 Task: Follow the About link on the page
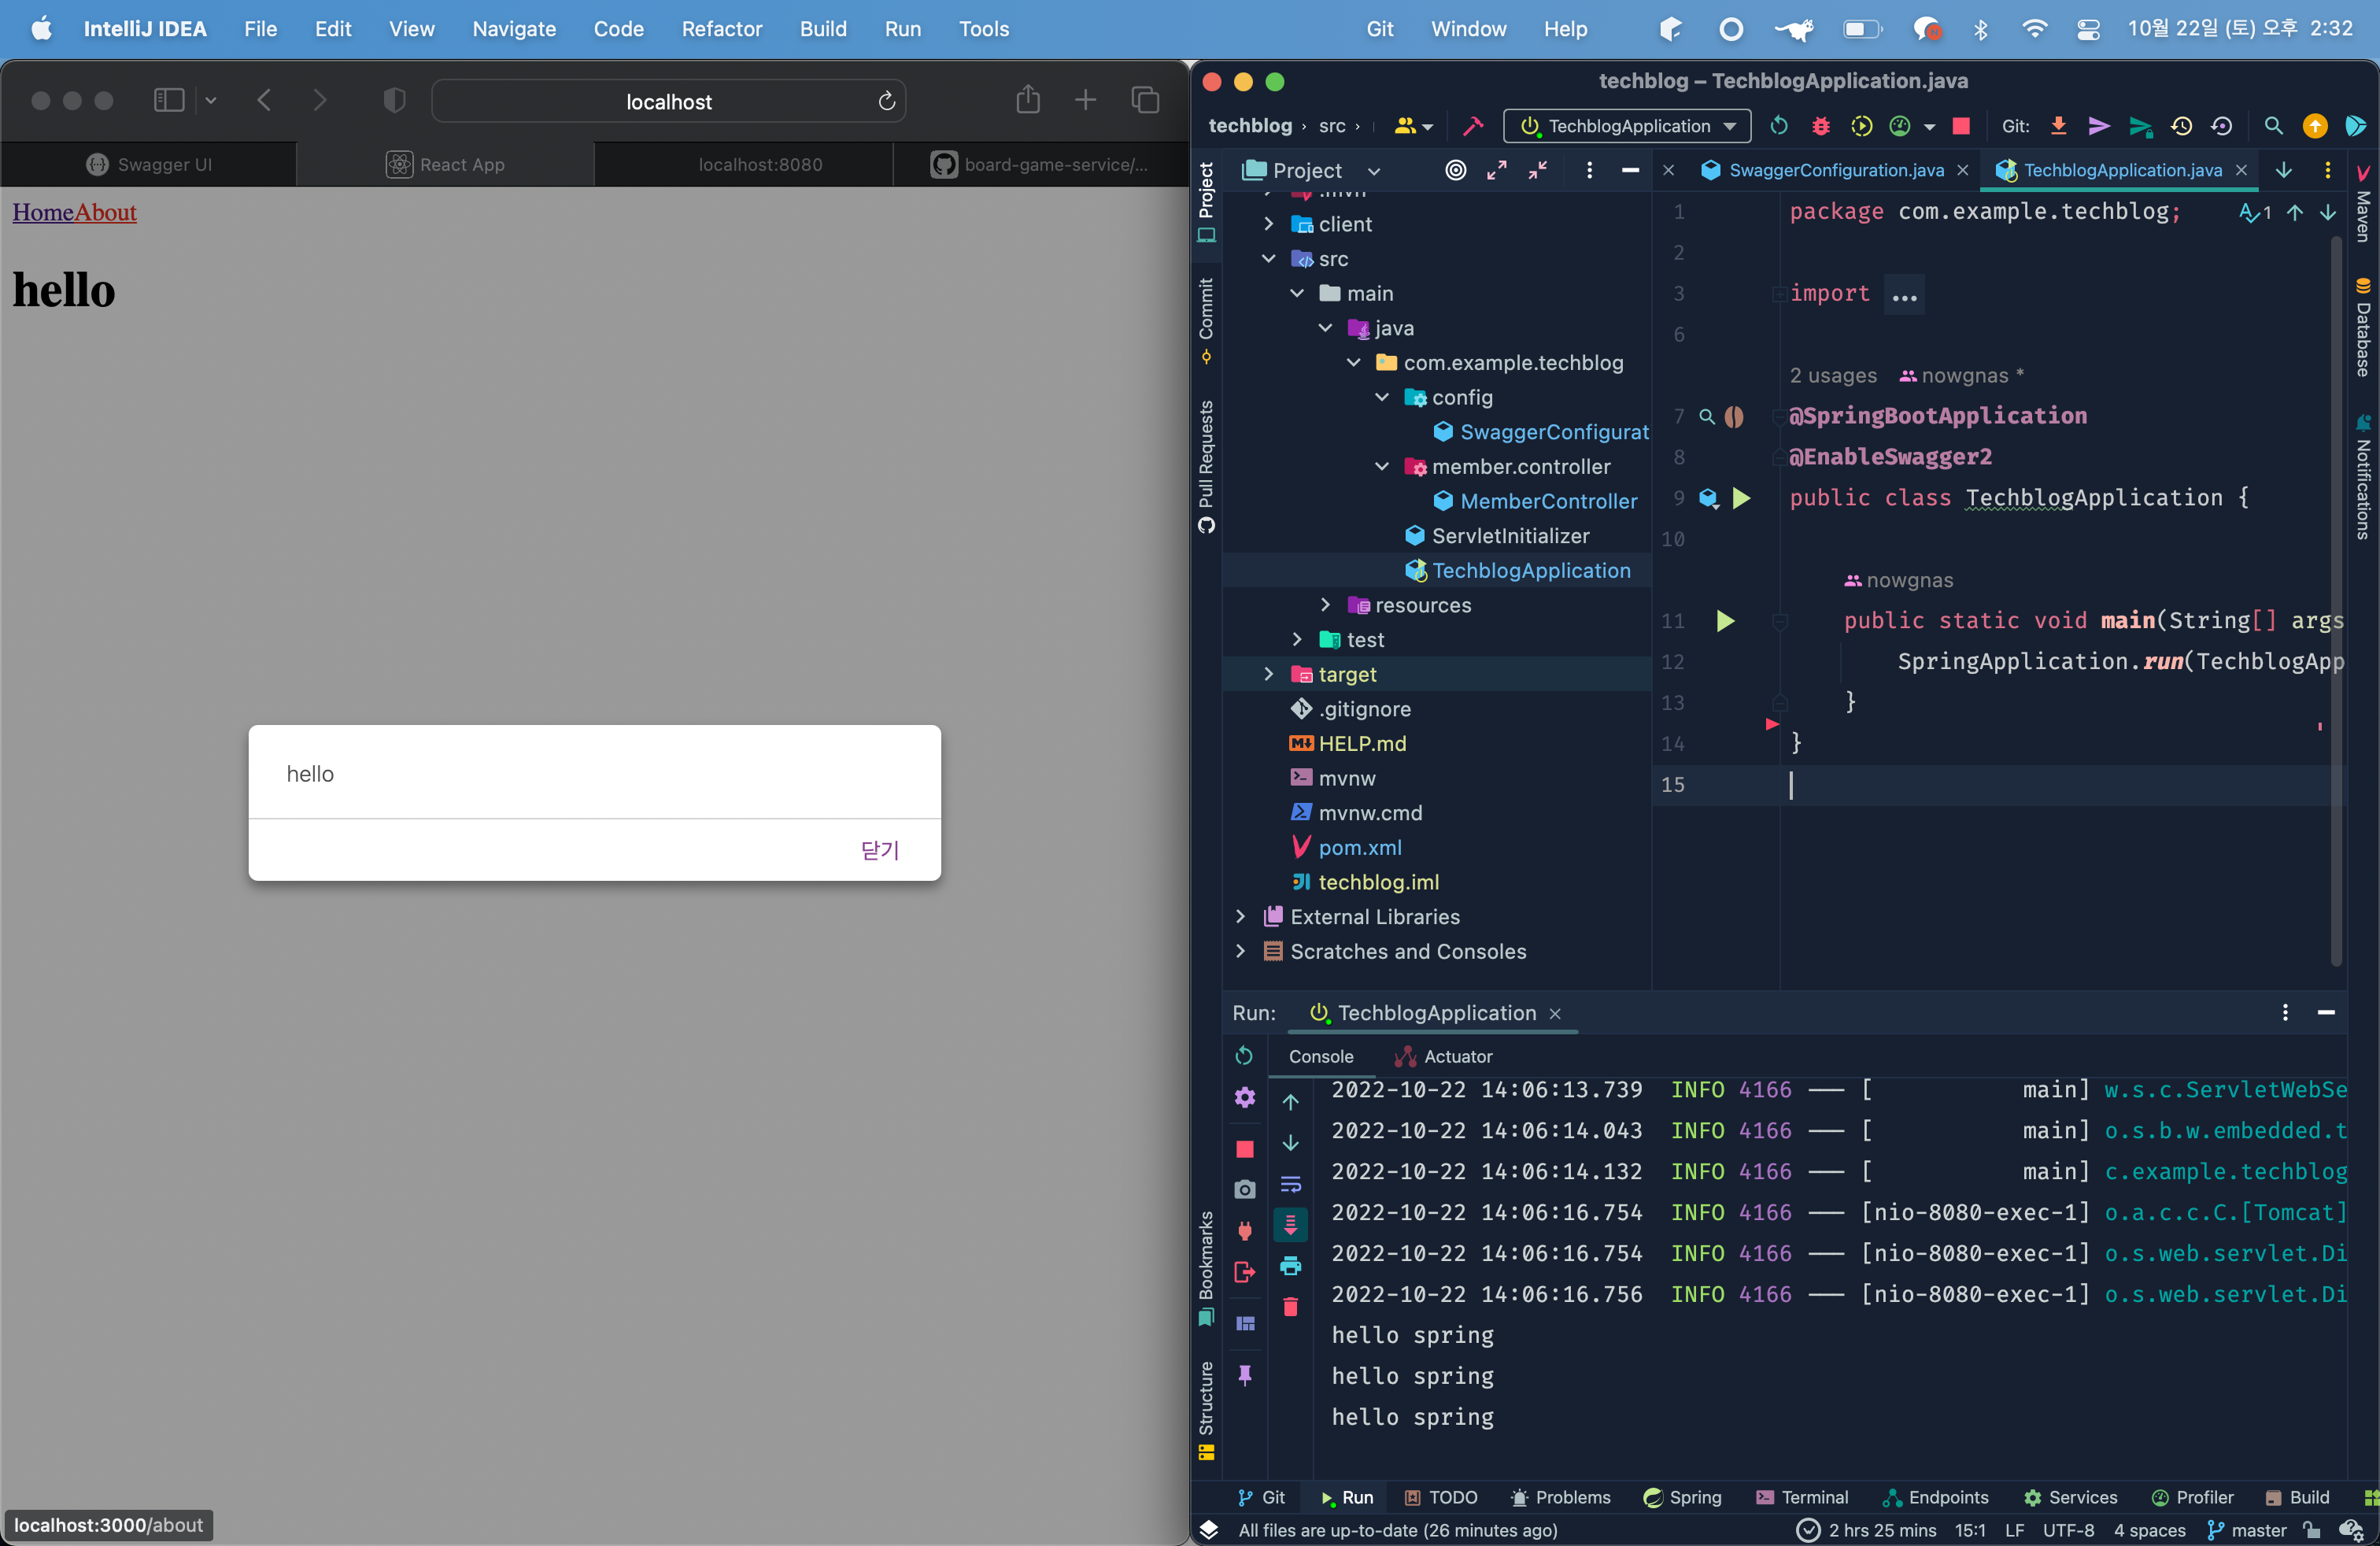106,213
